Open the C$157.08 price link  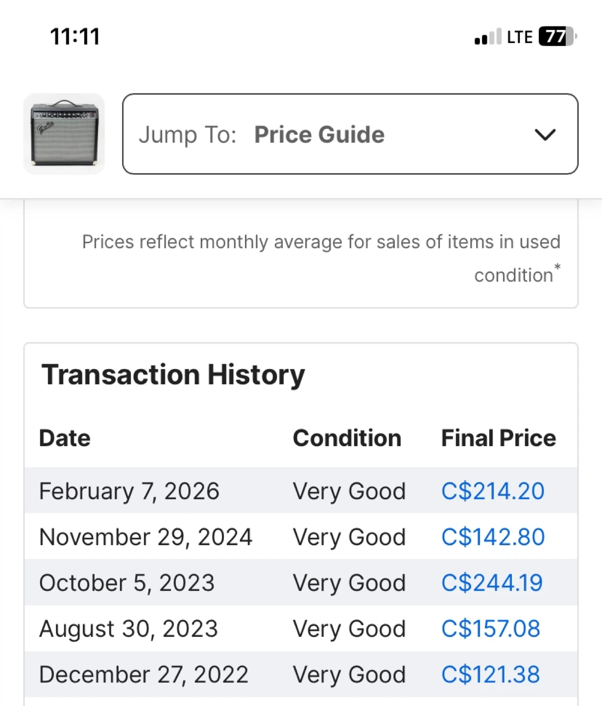click(491, 629)
